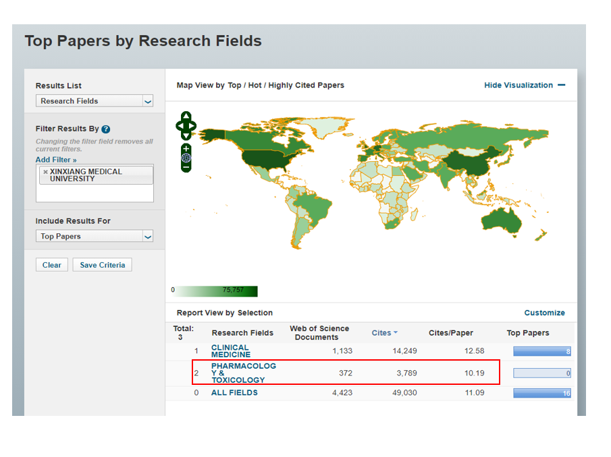Open the Clinical Medicine research field

(230, 351)
